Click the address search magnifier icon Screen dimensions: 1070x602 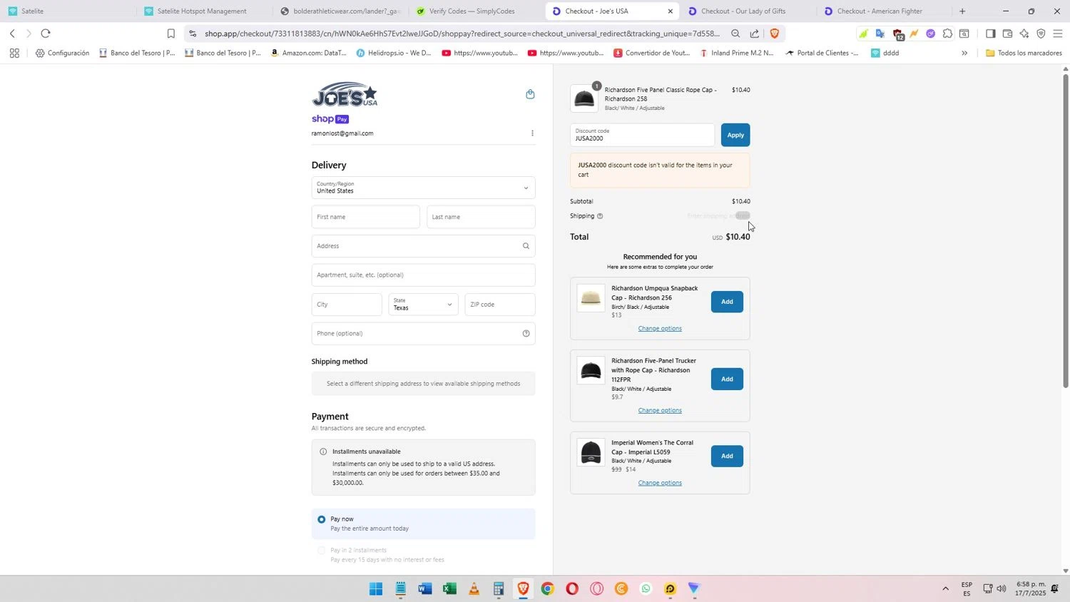[526, 246]
